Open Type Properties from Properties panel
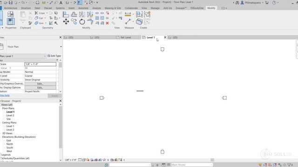298x167 pixels. [x=11, y=14]
